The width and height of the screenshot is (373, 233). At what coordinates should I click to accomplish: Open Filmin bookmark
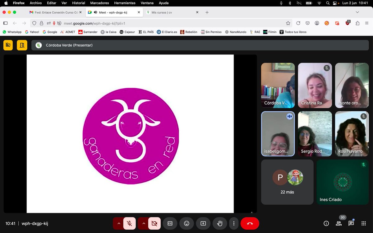[270, 32]
